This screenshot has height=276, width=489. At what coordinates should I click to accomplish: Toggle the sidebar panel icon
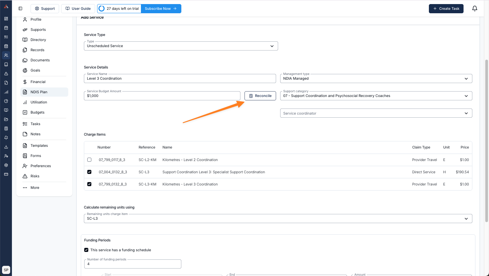(x=20, y=8)
